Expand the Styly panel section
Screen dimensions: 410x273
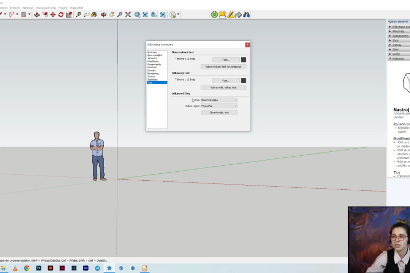click(x=398, y=40)
